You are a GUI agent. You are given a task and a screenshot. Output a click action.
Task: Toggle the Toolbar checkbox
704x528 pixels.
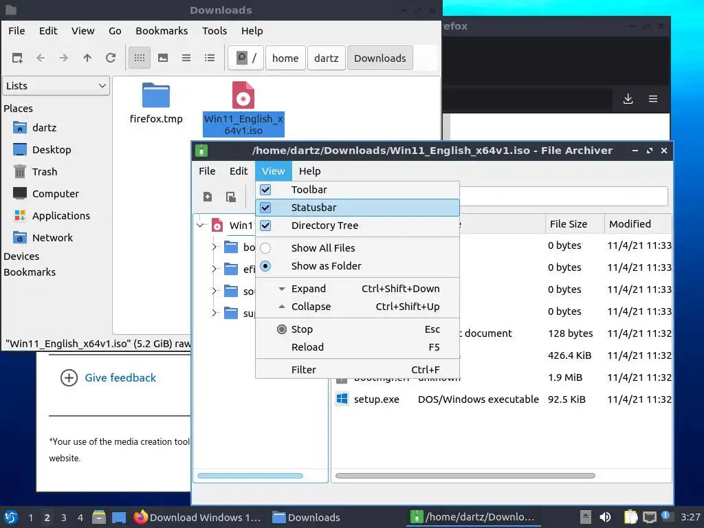click(265, 190)
